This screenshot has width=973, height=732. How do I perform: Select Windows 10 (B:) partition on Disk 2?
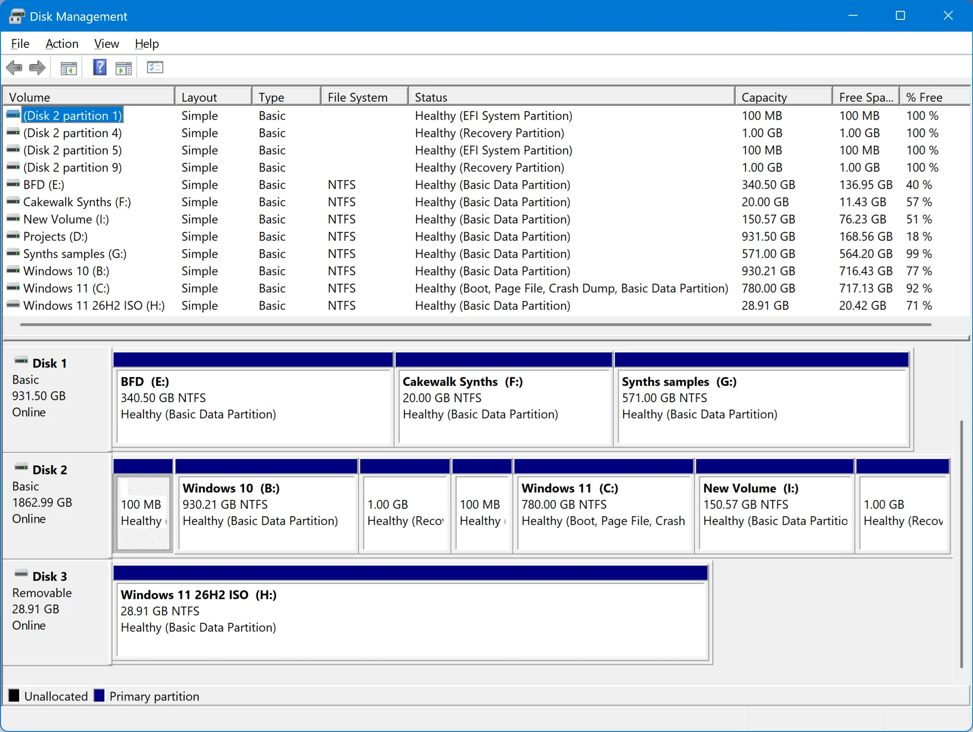[267, 506]
